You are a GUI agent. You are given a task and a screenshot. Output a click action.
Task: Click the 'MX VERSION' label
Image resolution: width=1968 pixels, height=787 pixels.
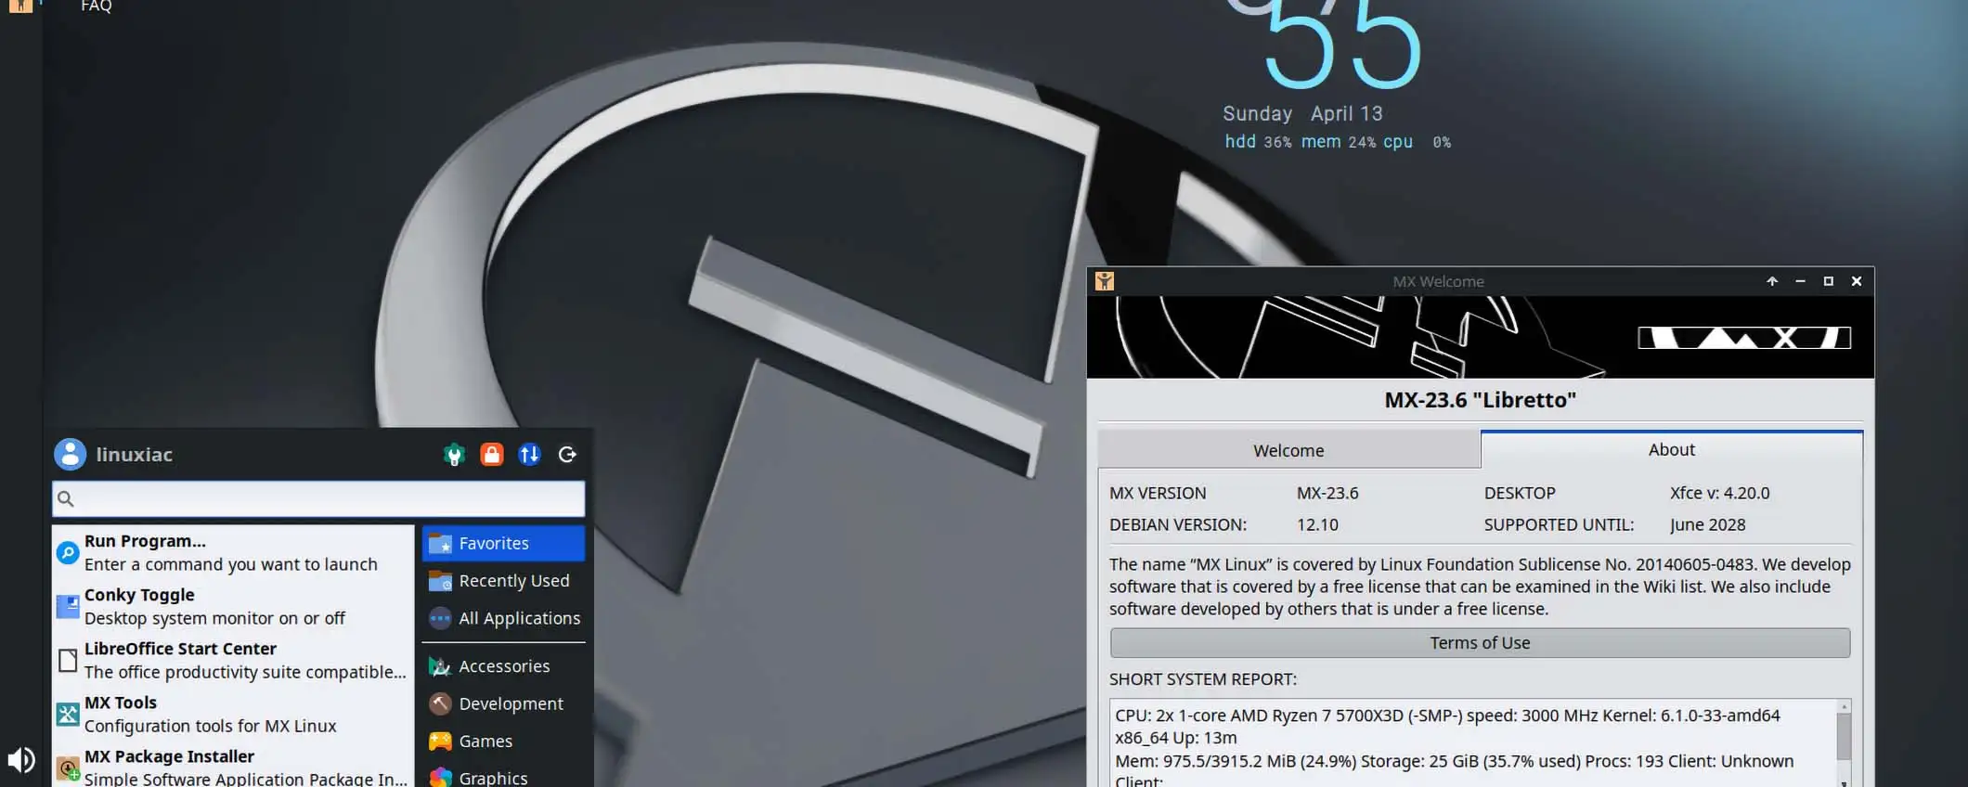(x=1158, y=493)
